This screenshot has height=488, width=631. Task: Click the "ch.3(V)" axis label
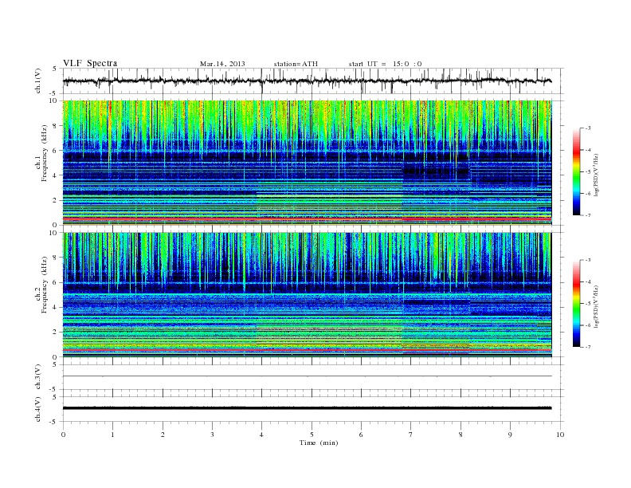coord(38,377)
